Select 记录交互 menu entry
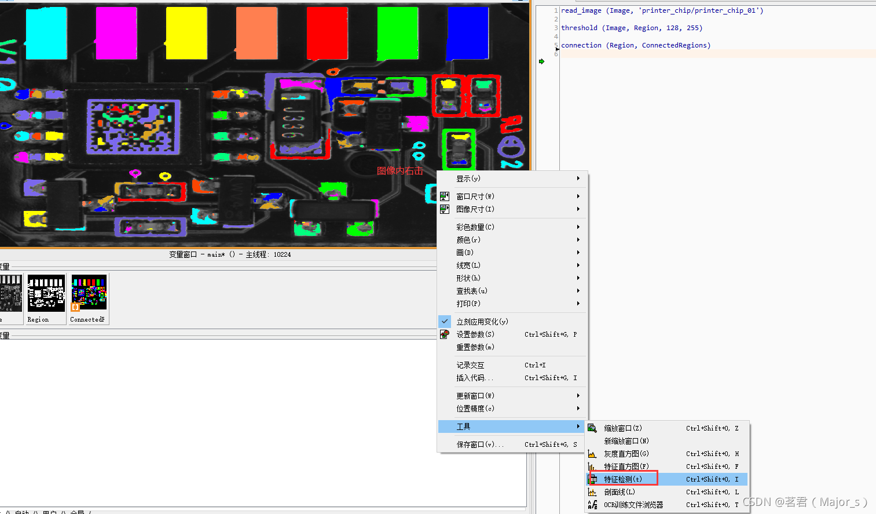Screen dimensions: 876x514 [x=512, y=365]
